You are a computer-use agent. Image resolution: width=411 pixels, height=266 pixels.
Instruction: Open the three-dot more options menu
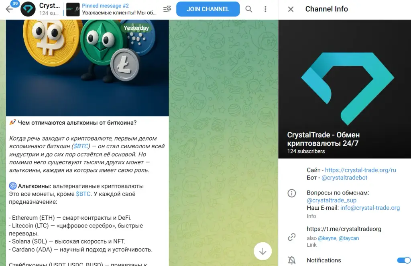click(265, 9)
